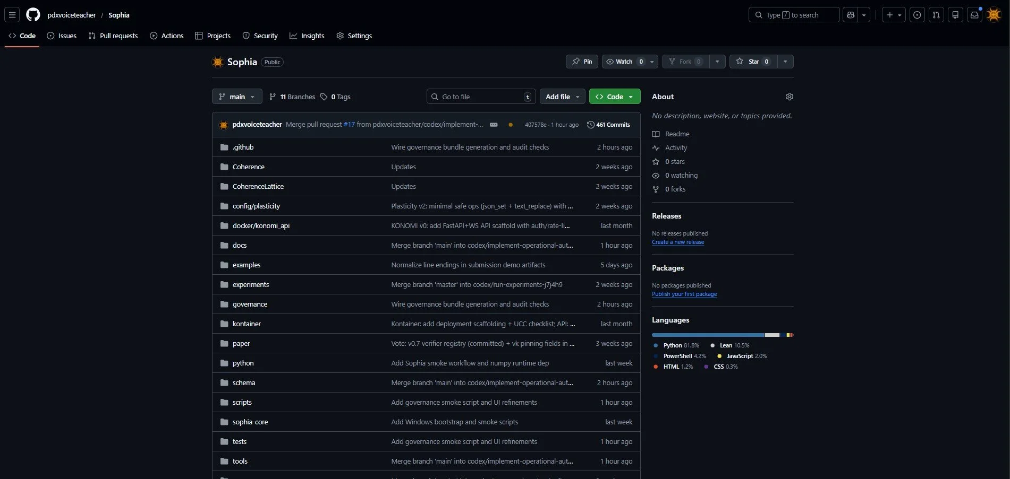Open JavaScript 2.0% language link
This screenshot has width=1010, height=479.
pos(742,356)
